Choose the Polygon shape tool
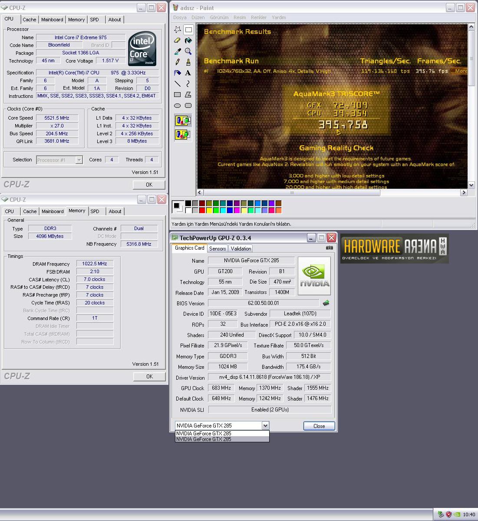Screen dimensions: 478x521 (188, 95)
